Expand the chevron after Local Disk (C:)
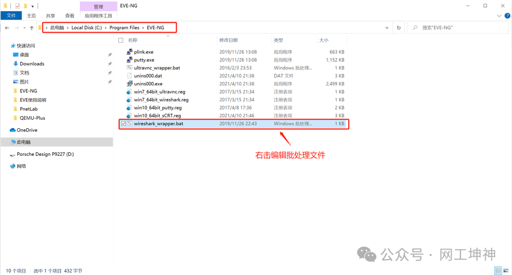 106,28
